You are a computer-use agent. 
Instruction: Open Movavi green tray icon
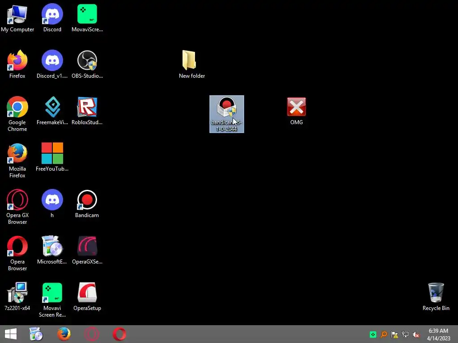click(373, 335)
